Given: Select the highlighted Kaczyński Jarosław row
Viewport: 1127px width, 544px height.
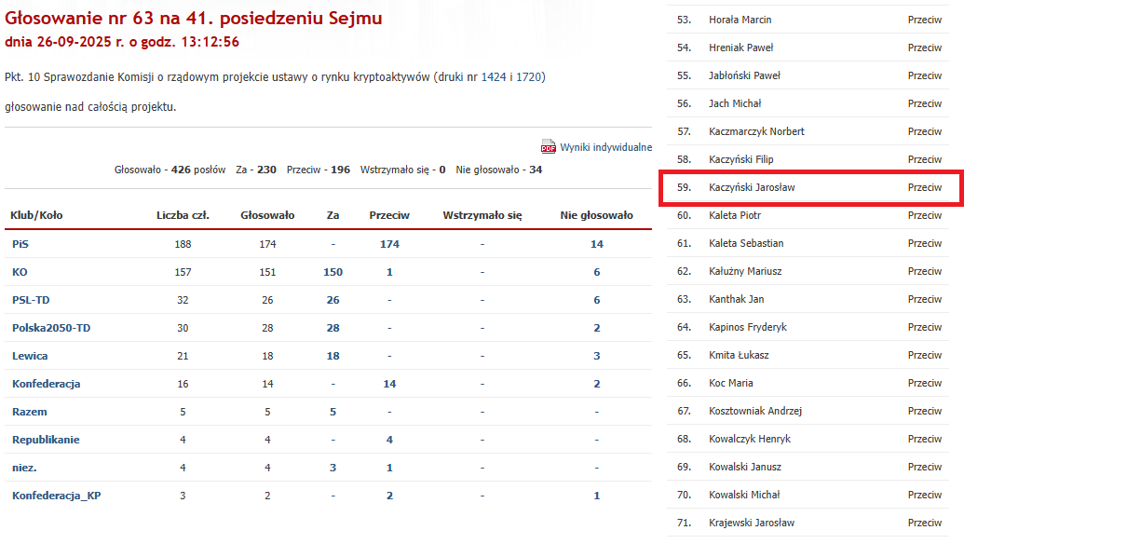Looking at the screenshot, I should [x=809, y=187].
